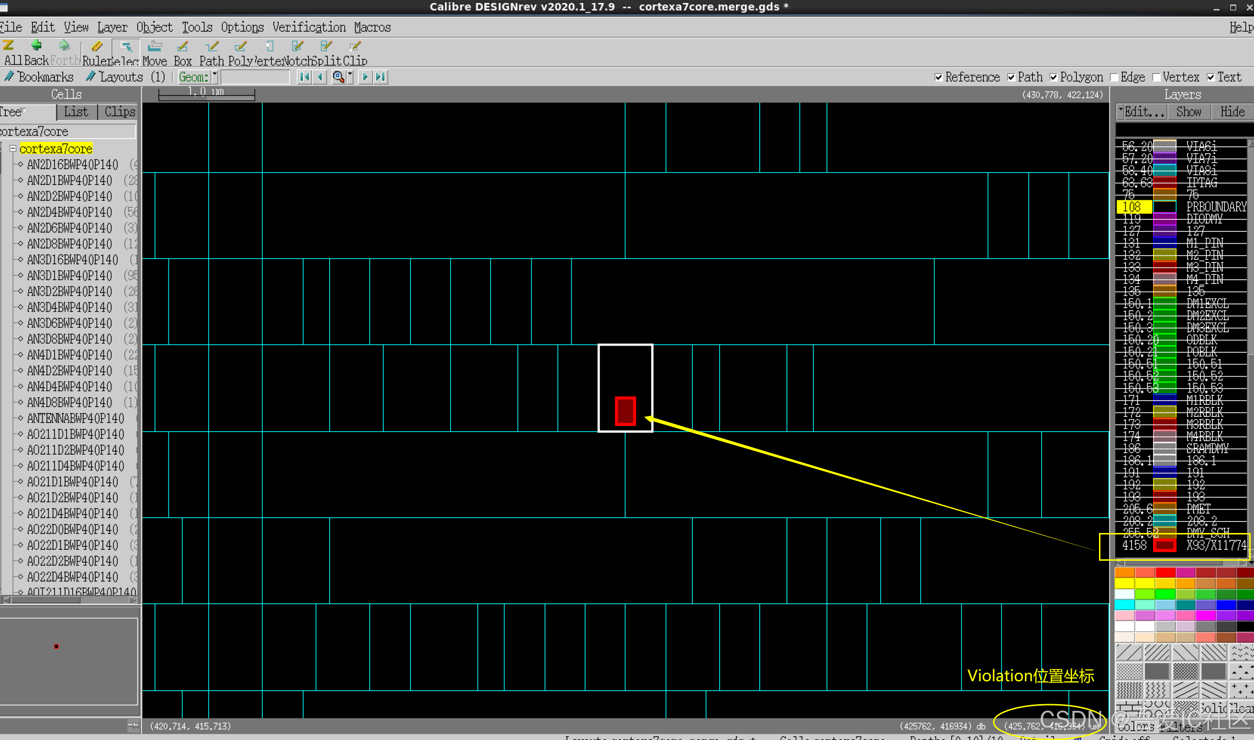The width and height of the screenshot is (1254, 740).
Task: Switch to the Clips tab
Action: coord(119,112)
